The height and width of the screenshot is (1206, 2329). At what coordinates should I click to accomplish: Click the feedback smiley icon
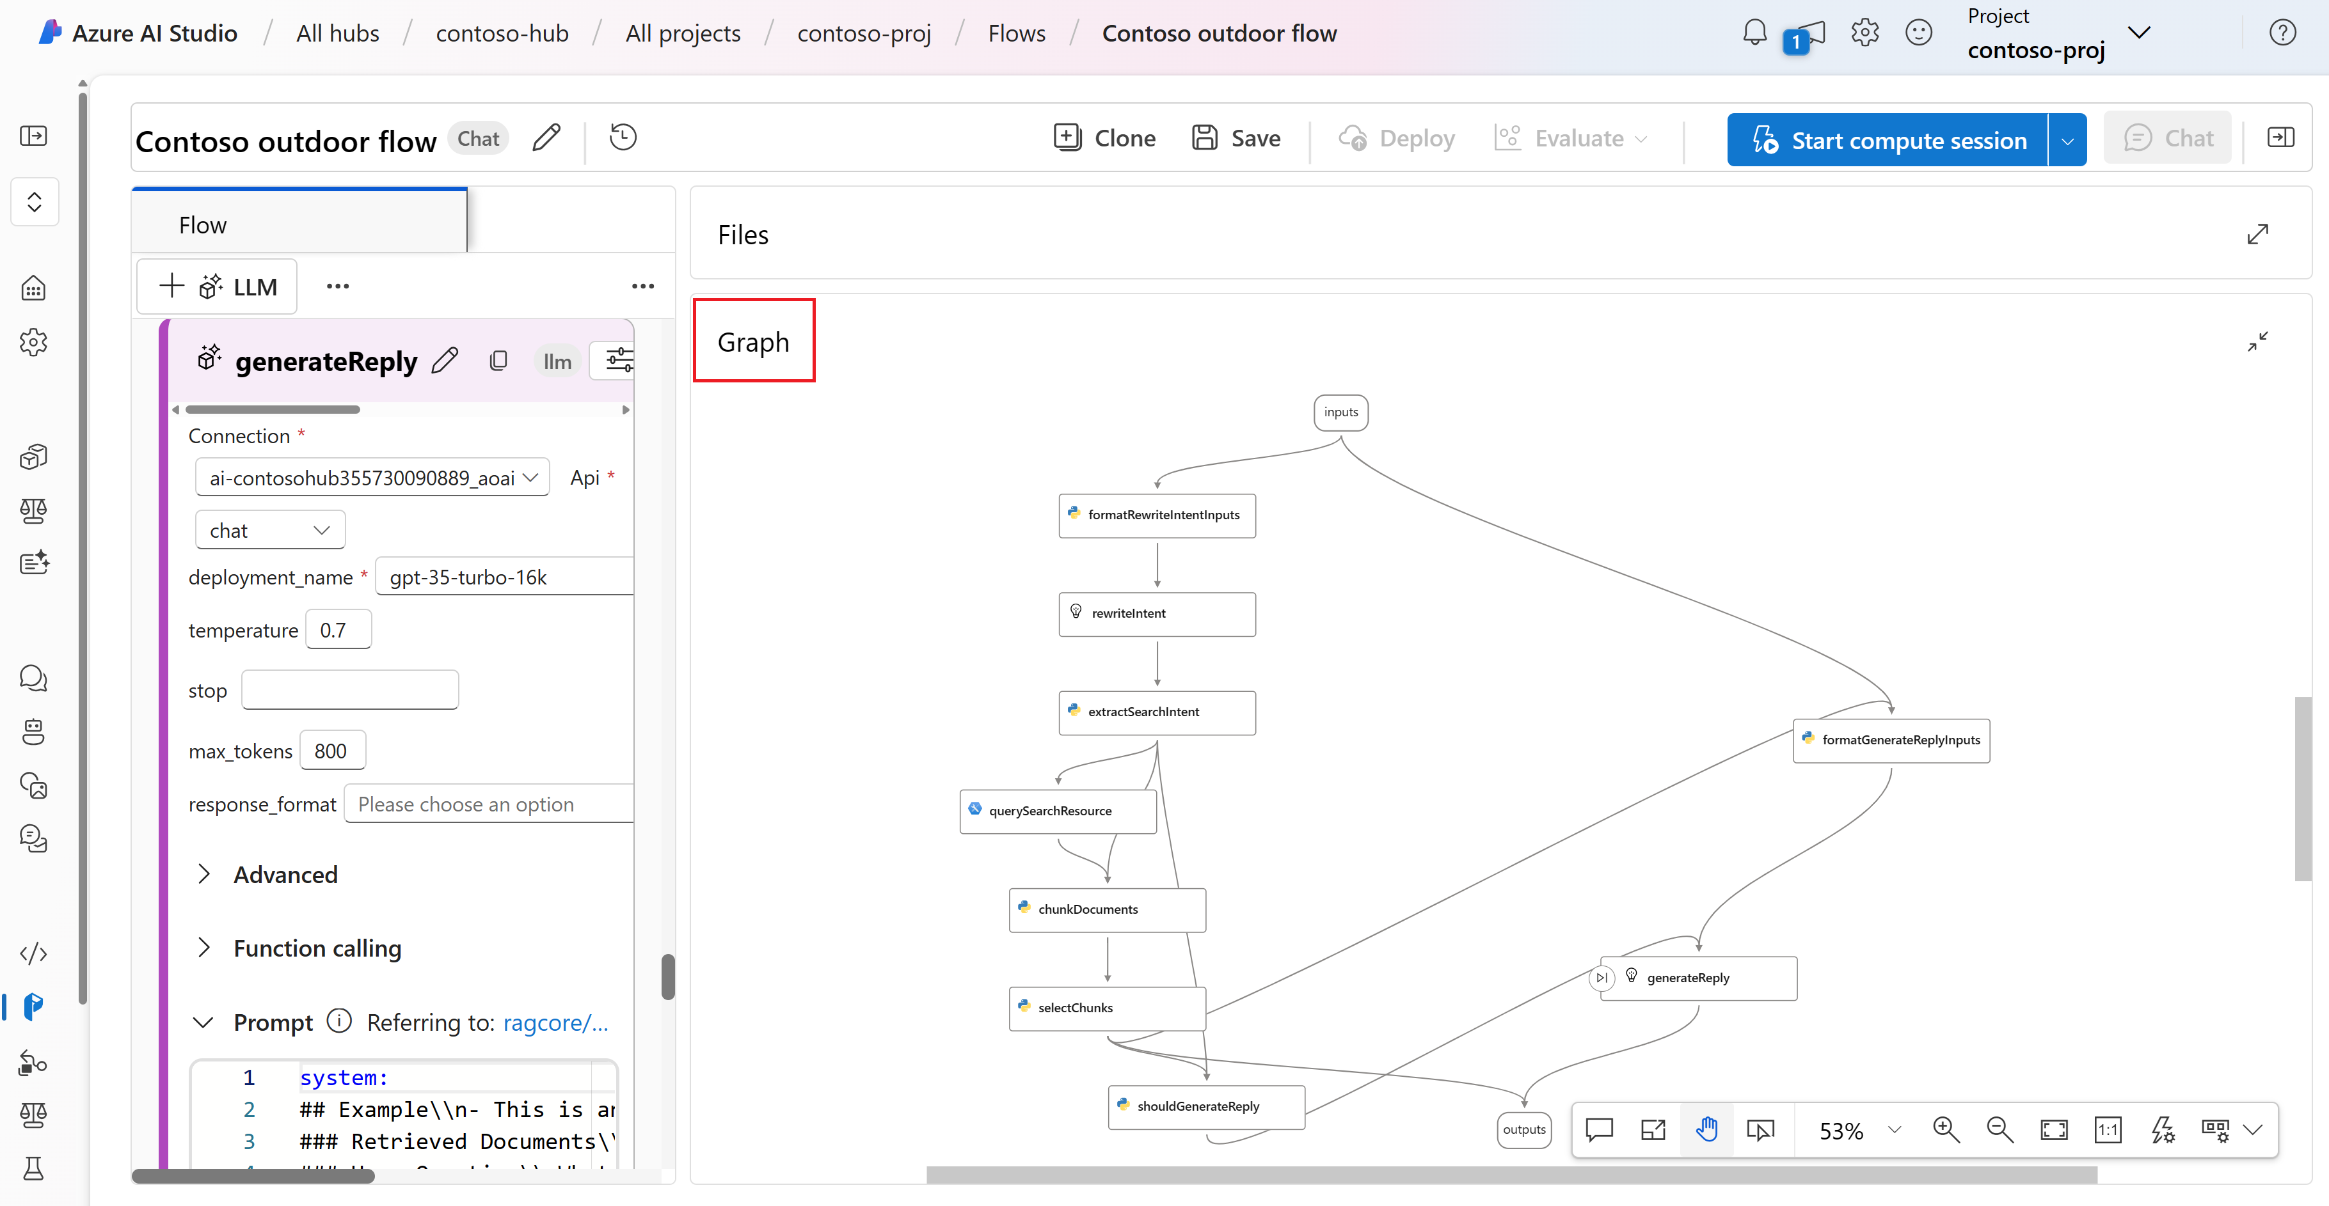coord(1918,33)
